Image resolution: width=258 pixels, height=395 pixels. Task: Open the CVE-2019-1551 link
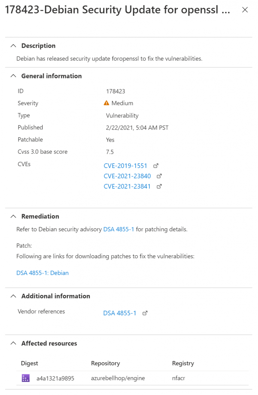pos(125,166)
